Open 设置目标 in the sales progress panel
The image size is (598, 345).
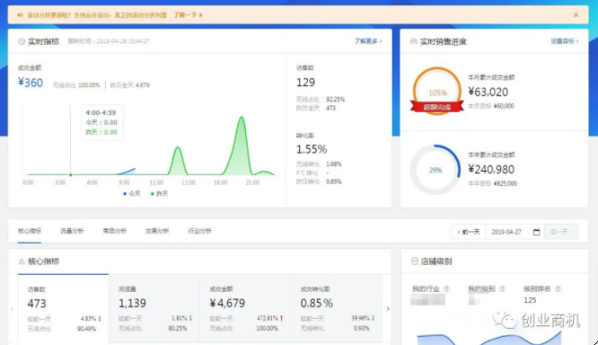pyautogui.click(x=565, y=40)
